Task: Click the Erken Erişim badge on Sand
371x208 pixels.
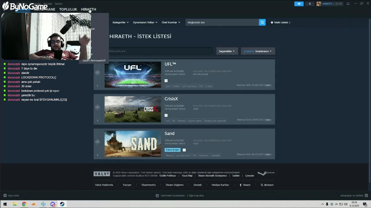Action: coord(172,150)
